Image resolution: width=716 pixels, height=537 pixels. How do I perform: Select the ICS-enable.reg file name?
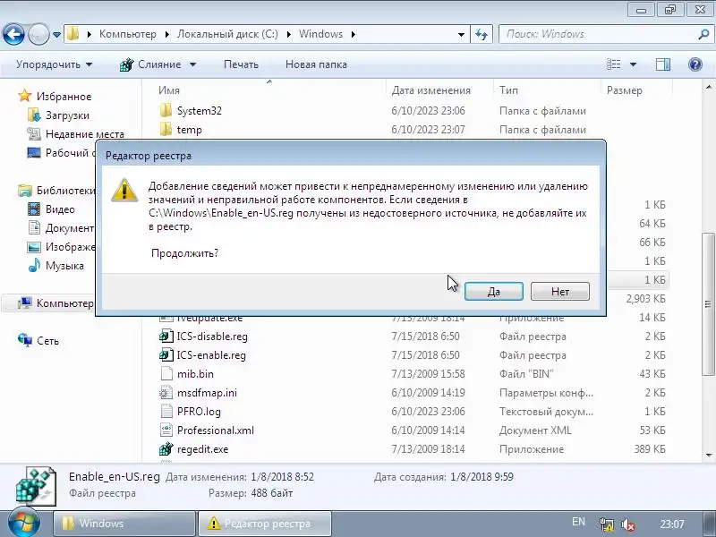[x=211, y=354]
